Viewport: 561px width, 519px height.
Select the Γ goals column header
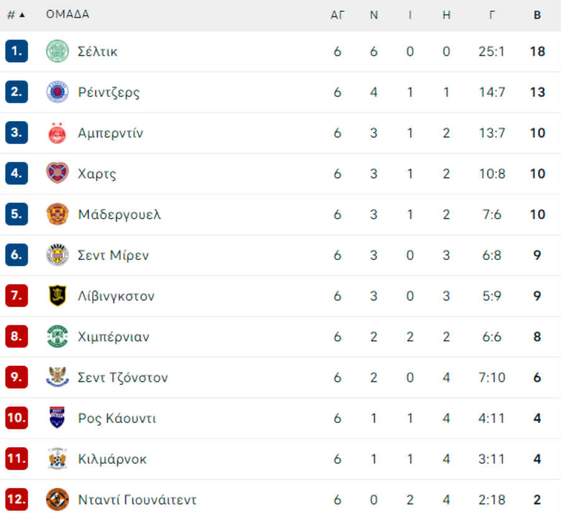coord(492,15)
